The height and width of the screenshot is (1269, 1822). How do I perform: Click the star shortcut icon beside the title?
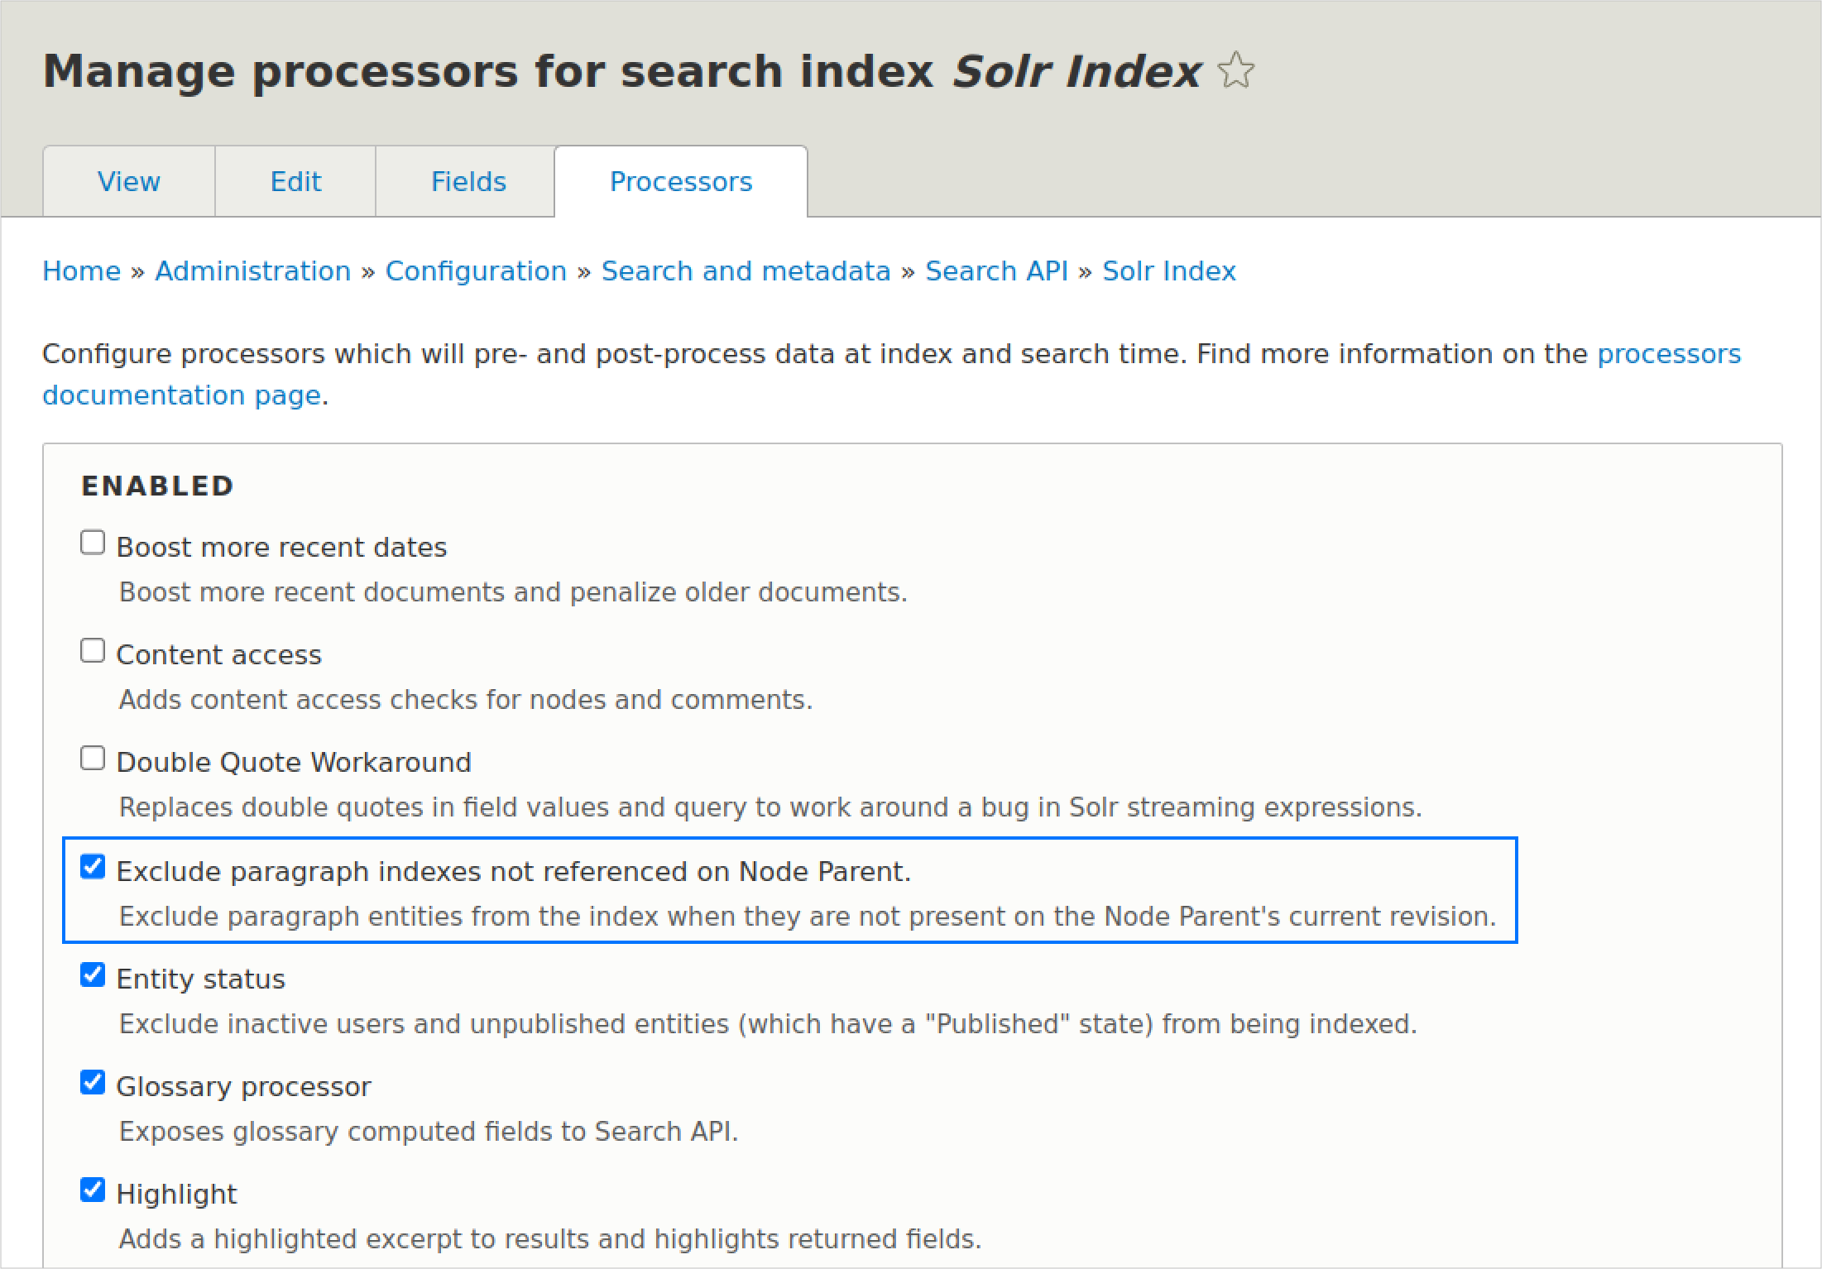coord(1236,70)
